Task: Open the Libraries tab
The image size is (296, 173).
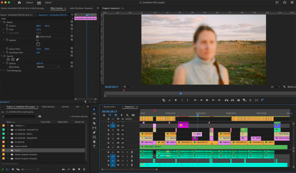Action: (x=65, y=107)
